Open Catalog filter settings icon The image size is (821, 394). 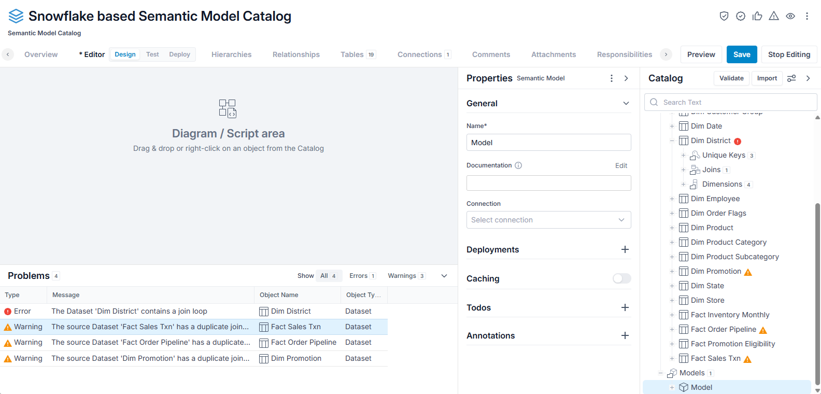pos(791,78)
